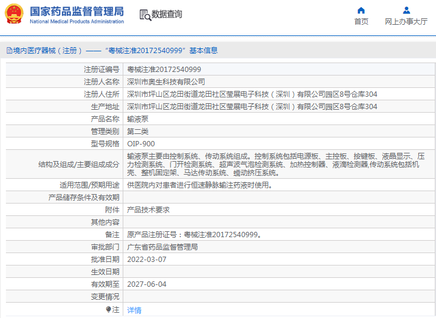Click the 有效期至 label
The width and height of the screenshot is (436, 318).
coord(105,284)
